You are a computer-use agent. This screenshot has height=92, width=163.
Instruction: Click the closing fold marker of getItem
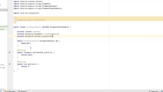(x=13, y=57)
